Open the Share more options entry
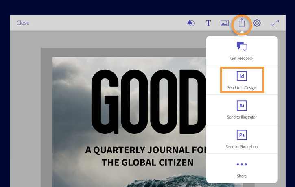The image size is (295, 187). coord(242,169)
